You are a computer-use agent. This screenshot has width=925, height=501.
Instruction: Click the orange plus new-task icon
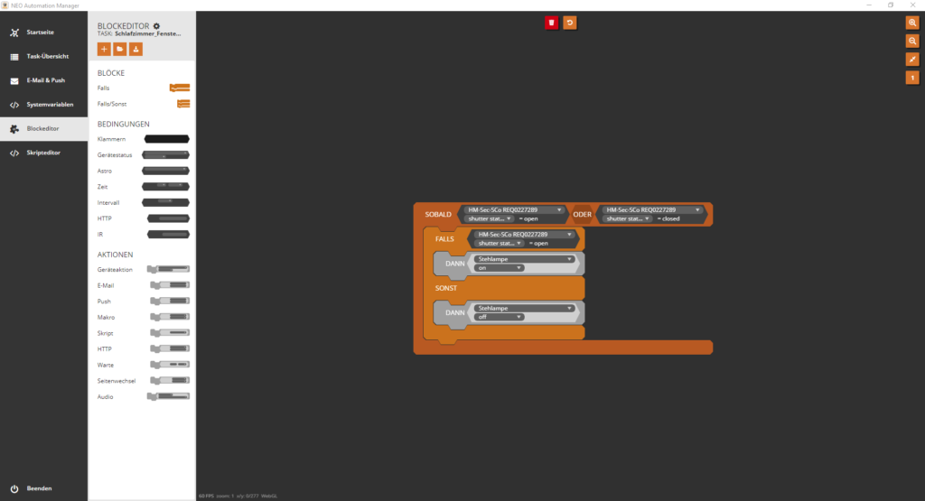(x=104, y=50)
